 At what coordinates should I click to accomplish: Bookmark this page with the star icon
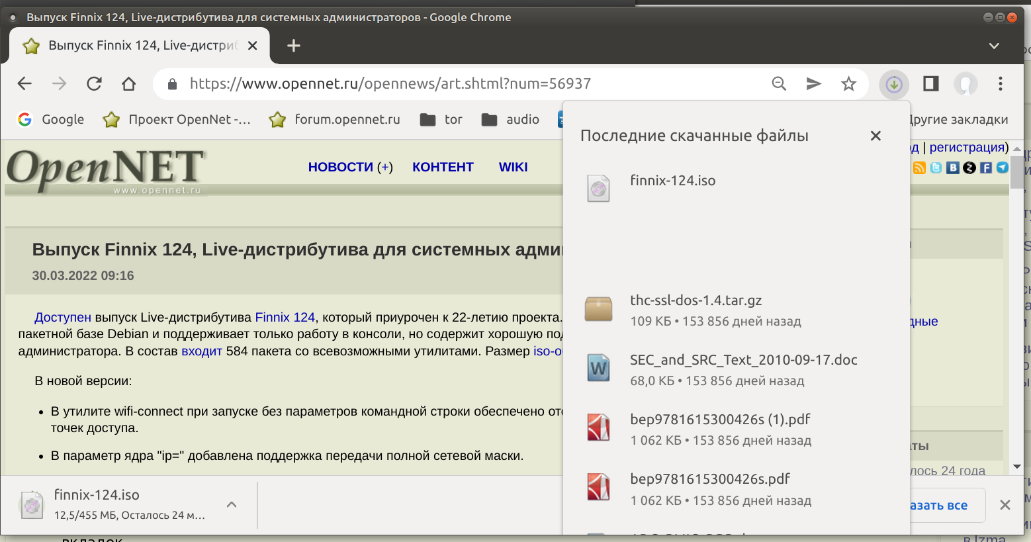pyautogui.click(x=848, y=83)
